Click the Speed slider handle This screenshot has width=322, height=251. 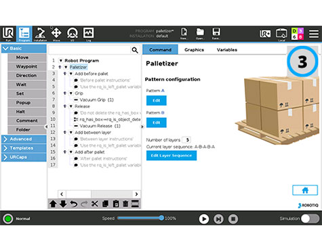coord(161,218)
